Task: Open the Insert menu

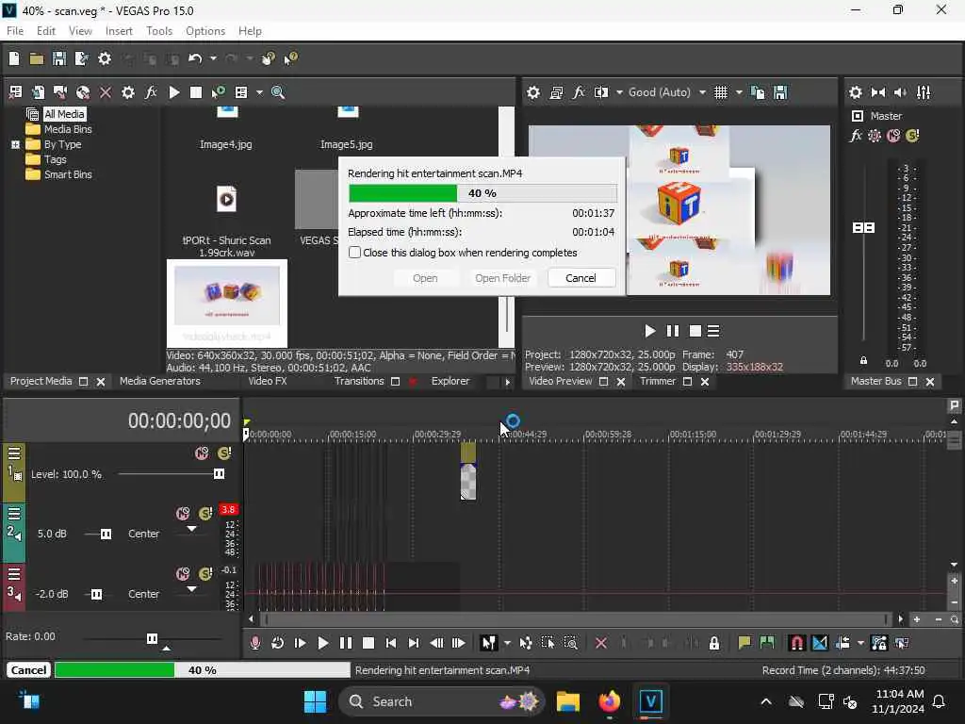Action: 119,31
